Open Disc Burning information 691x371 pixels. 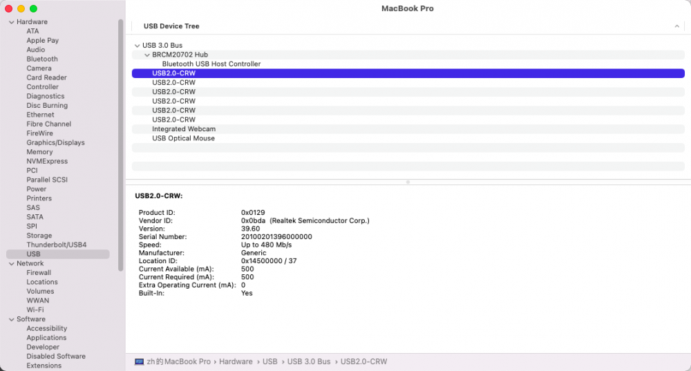pos(47,105)
